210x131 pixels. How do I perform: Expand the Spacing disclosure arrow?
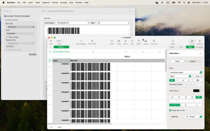(x=170, y=117)
